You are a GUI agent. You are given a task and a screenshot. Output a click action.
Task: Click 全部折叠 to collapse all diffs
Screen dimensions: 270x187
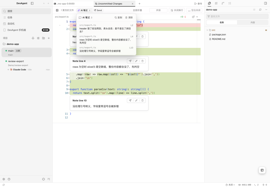pyautogui.click(x=137, y=10)
